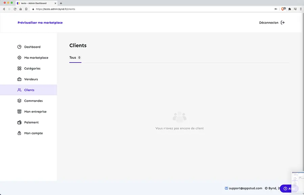This screenshot has height=195, width=304.
Task: Open the browser hamburger menu
Action: coord(301,9)
